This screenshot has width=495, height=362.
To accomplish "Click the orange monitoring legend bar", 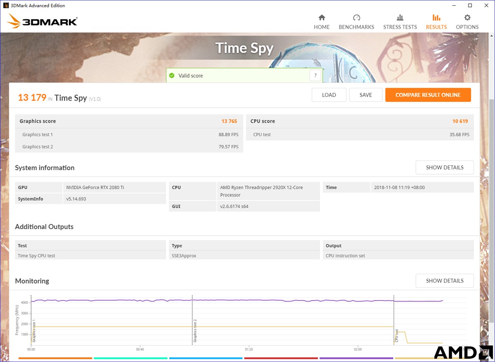I will tap(55, 358).
